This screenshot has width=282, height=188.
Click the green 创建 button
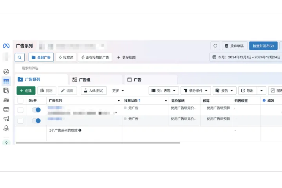(26, 90)
